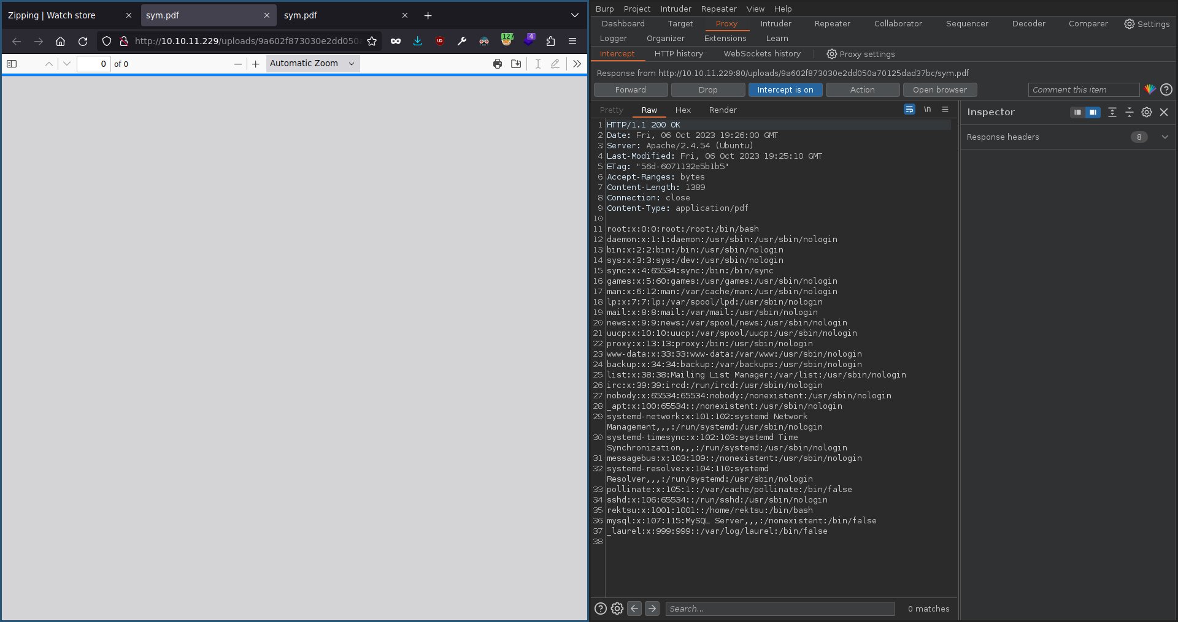
Task: Zoom in the PDF viewer
Action: 256,64
